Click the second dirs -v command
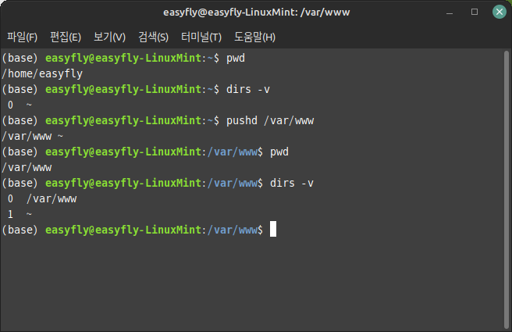The image size is (512, 332). coord(292,184)
